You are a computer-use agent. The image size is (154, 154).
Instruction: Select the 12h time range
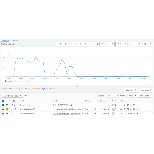coord(71,44)
